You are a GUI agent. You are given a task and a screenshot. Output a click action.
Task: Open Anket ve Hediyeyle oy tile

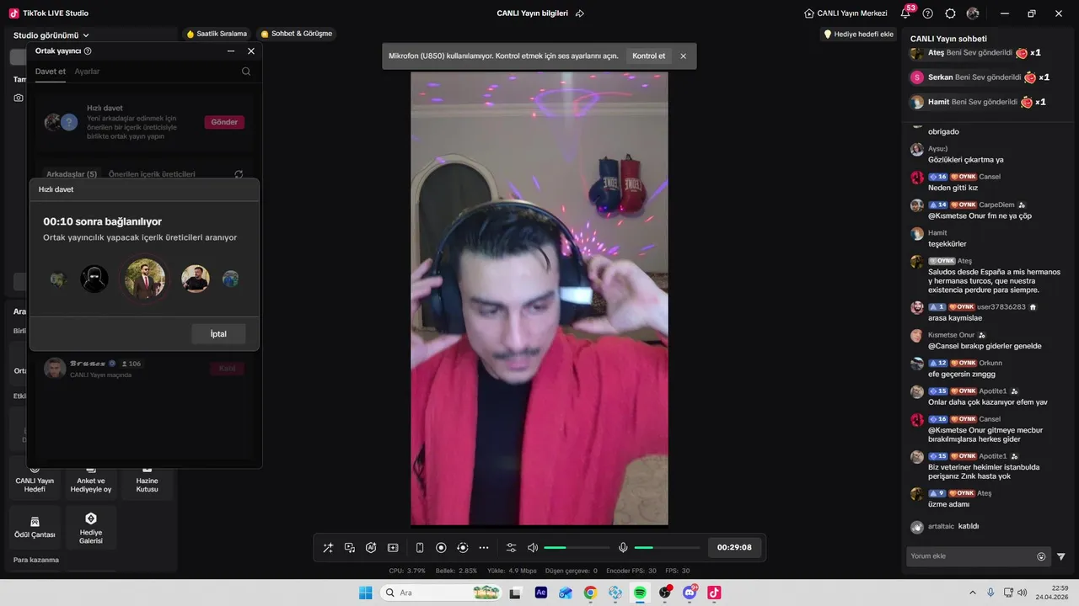click(91, 478)
